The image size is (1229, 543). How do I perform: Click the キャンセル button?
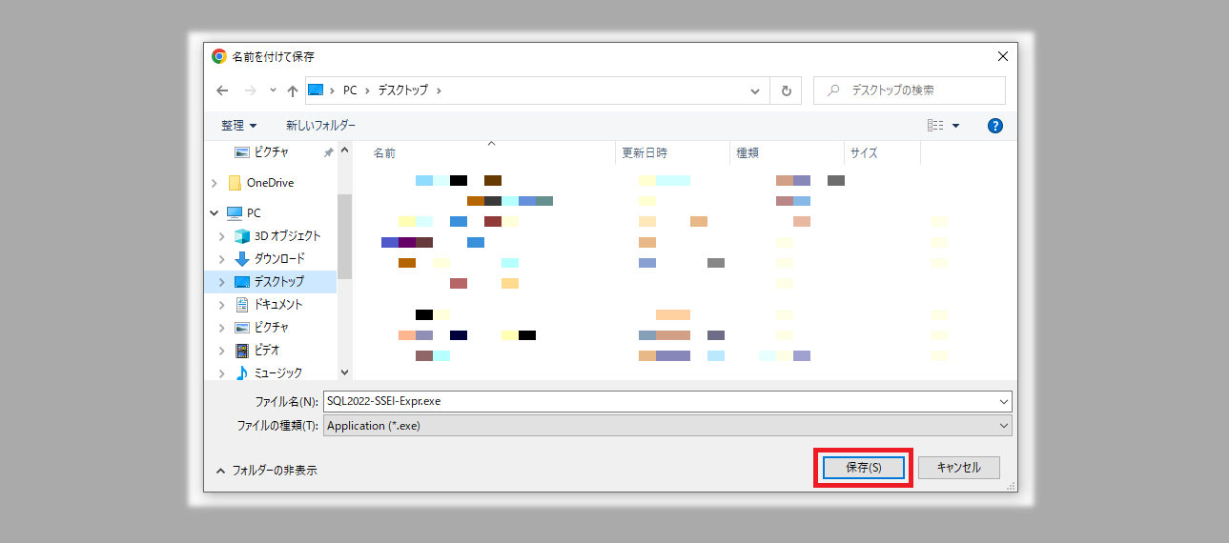(x=959, y=468)
